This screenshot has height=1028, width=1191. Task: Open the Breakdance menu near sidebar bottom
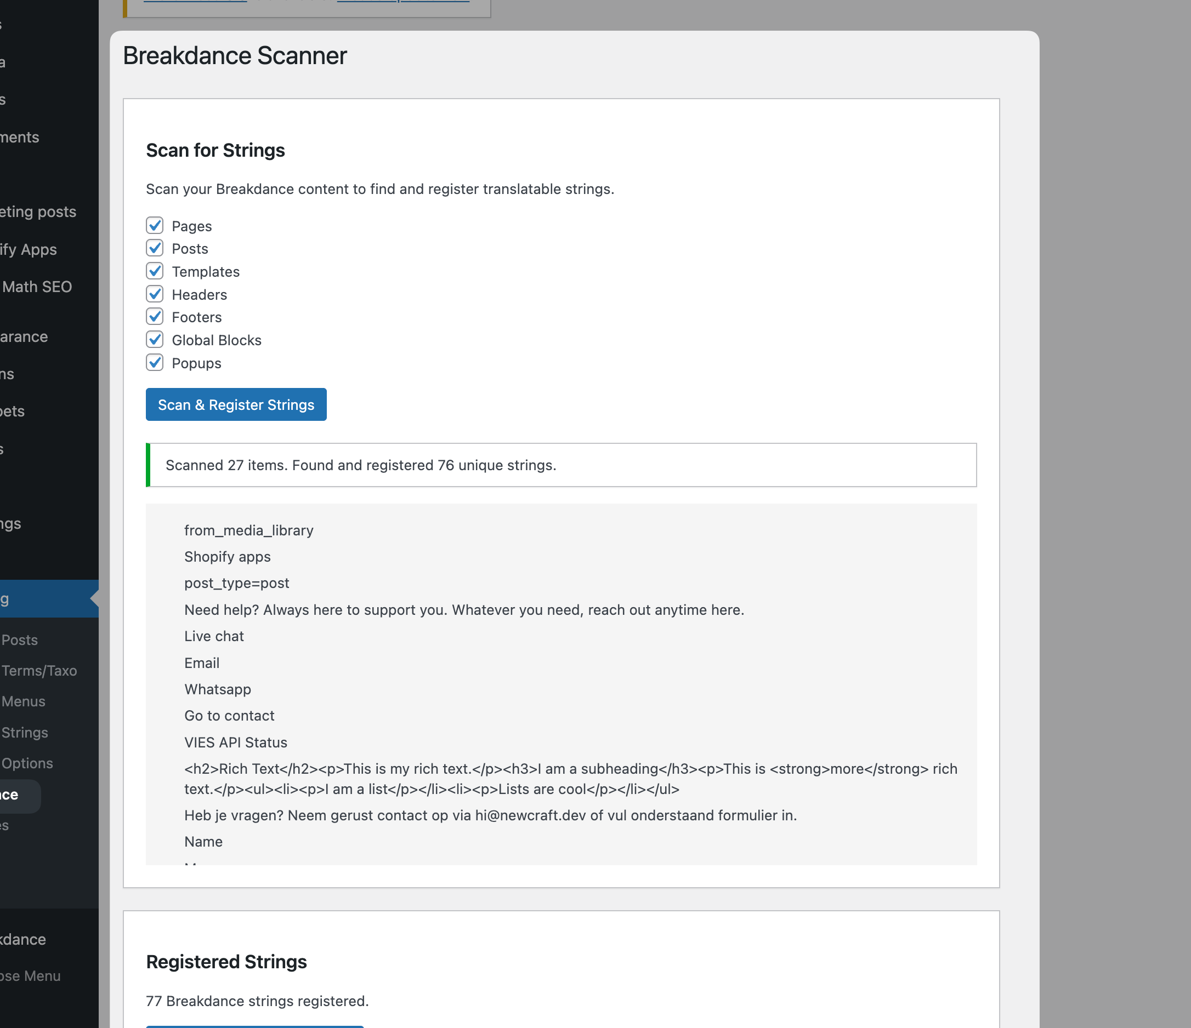(x=23, y=940)
